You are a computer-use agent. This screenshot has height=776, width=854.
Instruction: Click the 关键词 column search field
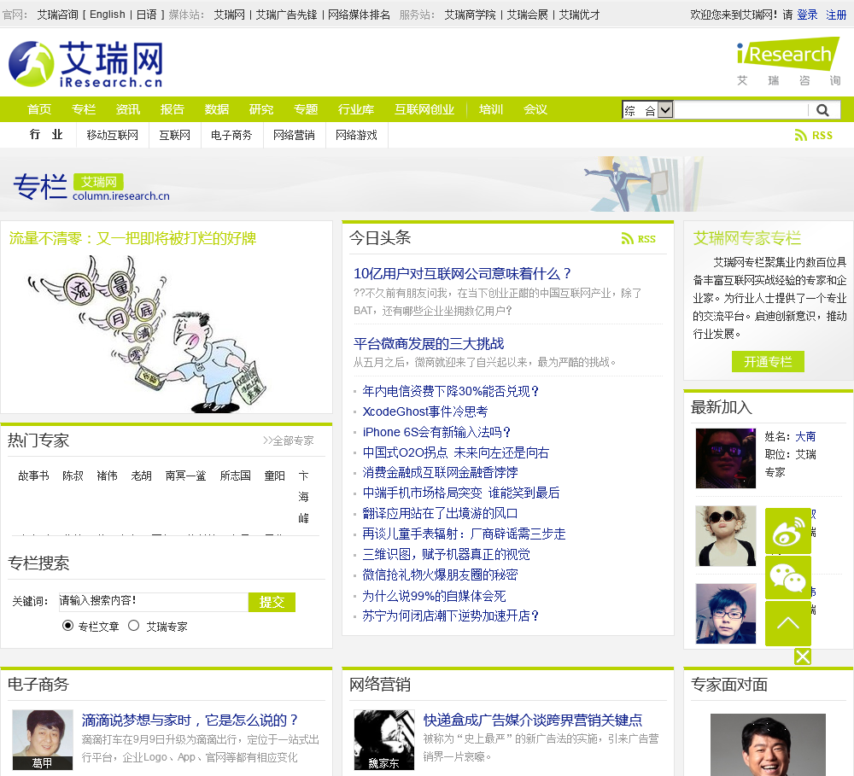click(153, 601)
